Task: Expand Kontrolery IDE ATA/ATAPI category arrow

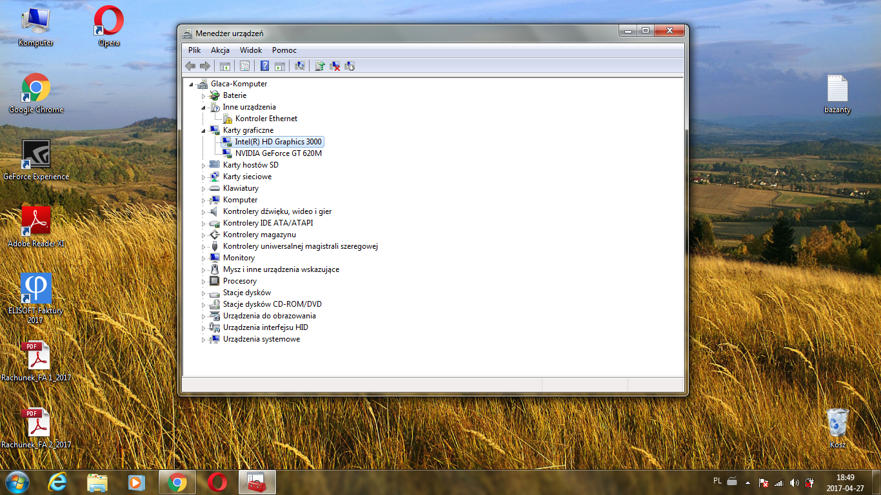Action: tap(203, 223)
